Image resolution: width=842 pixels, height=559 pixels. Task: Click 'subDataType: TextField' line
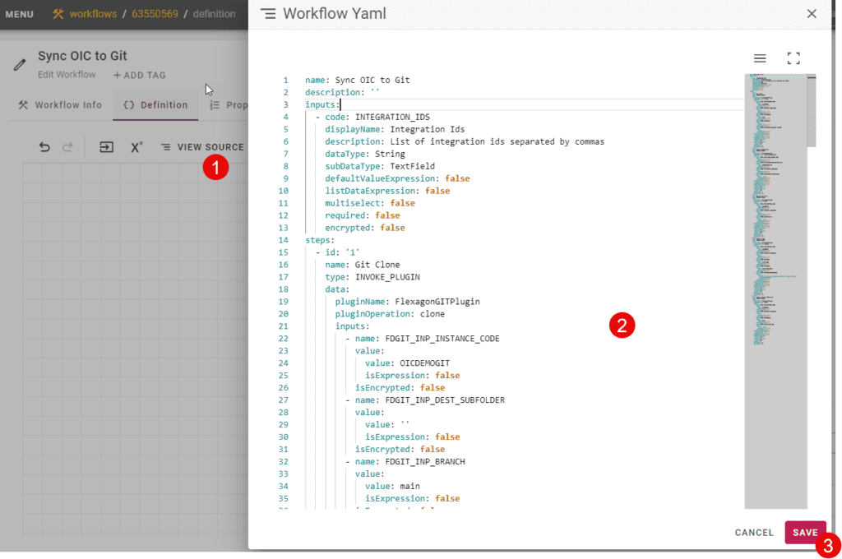[380, 166]
